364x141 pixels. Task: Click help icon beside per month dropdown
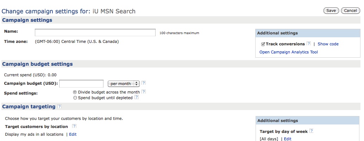click(x=144, y=83)
